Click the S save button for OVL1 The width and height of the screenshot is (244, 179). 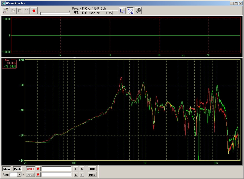point(82,169)
